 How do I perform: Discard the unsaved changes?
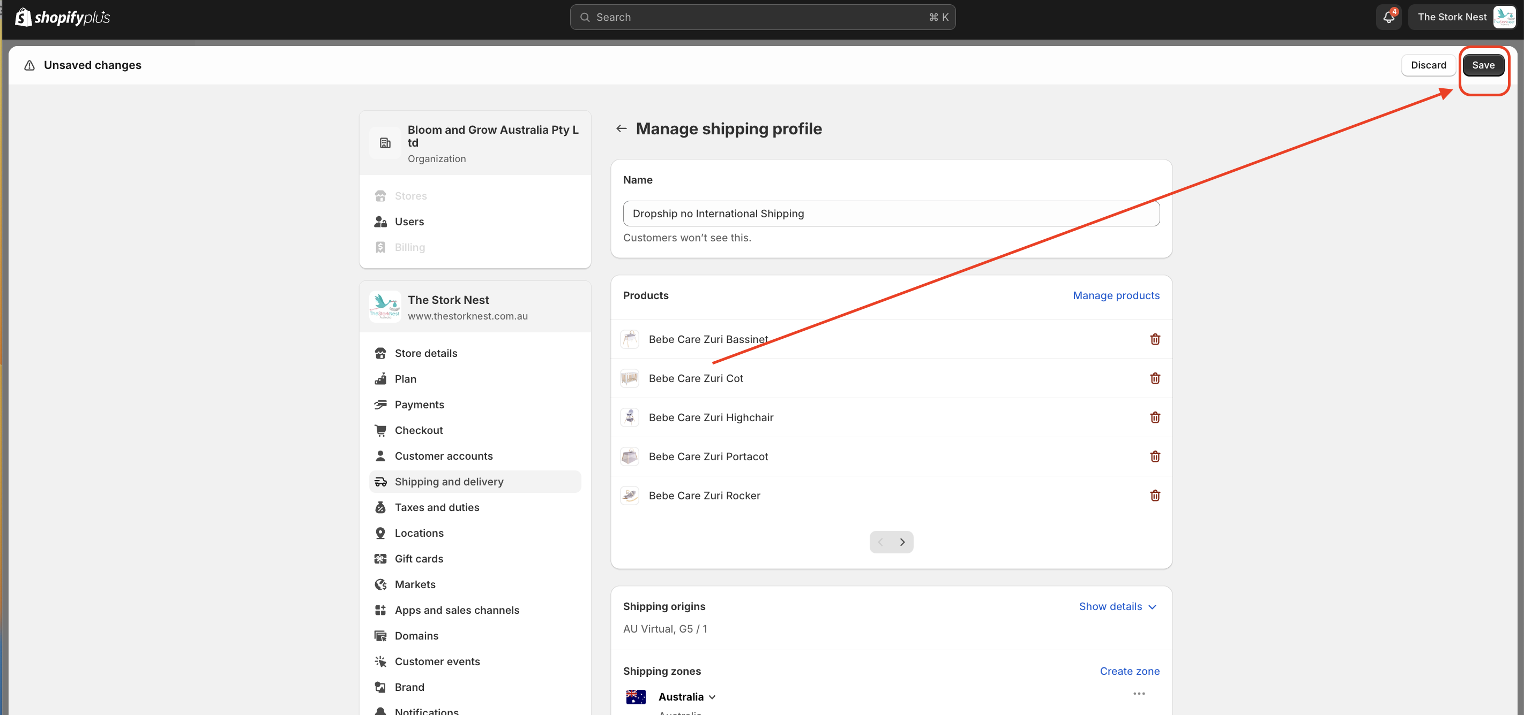(x=1428, y=65)
